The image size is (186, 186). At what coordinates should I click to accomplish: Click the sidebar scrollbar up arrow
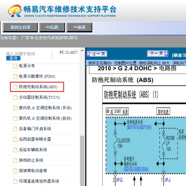[x=82, y=50]
